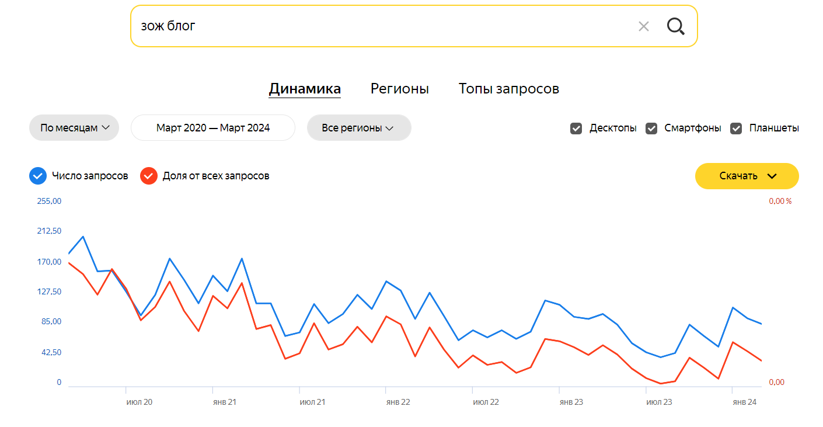Viewport: 823px width, 427px height.
Task: Uncheck the Планшеты checkbox
Action: click(x=736, y=128)
